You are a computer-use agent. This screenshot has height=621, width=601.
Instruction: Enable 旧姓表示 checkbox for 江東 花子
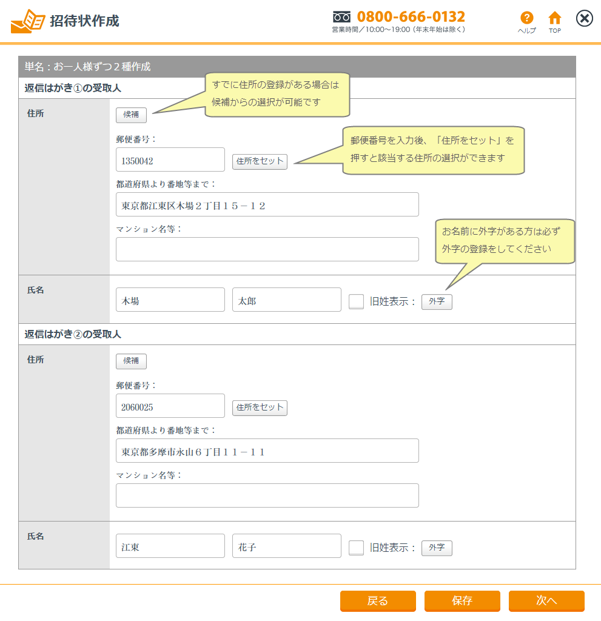(357, 548)
